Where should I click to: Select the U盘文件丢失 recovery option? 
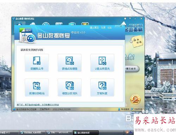[x=102, y=63]
